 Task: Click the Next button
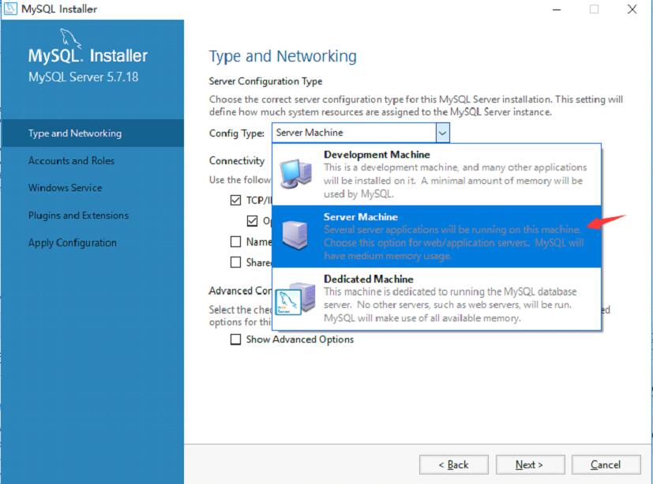coord(530,464)
